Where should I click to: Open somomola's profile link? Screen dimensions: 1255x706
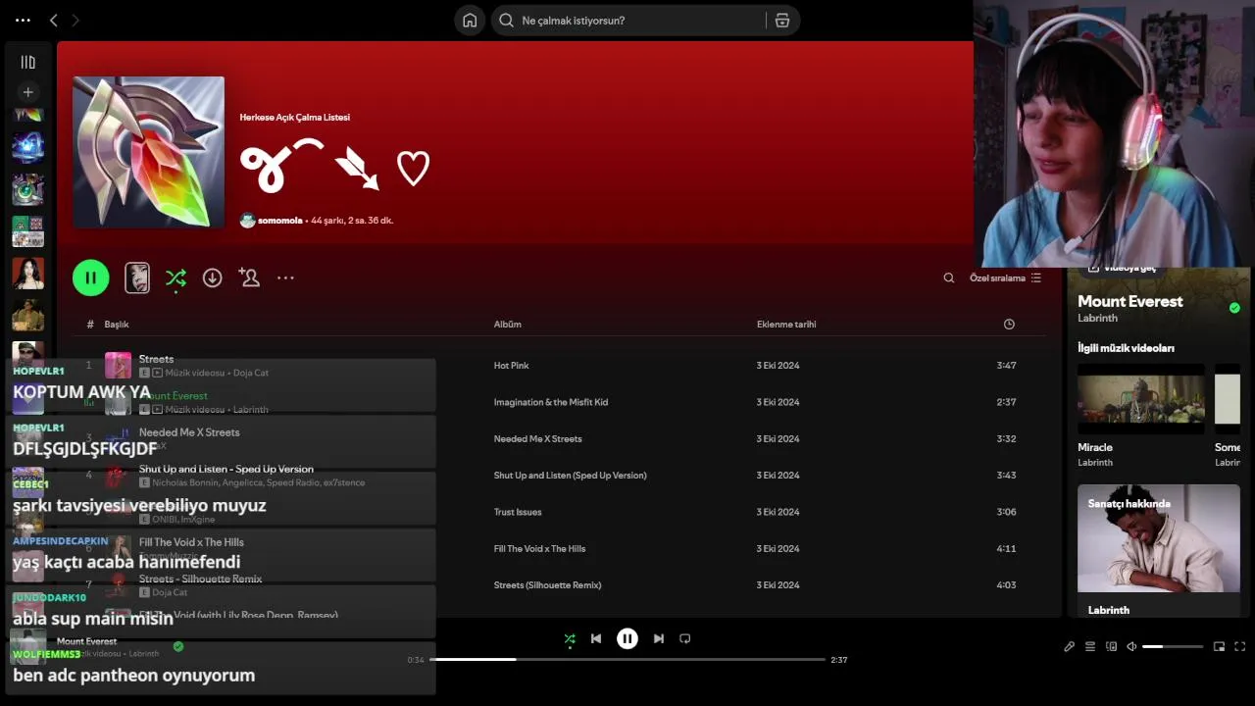tap(279, 221)
